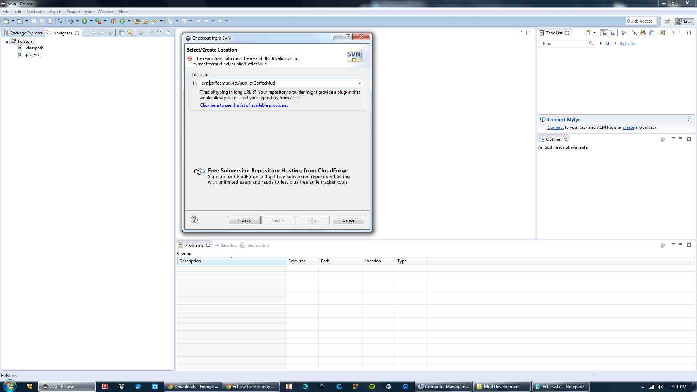
Task: Open the Problems View Menu triangle
Action: click(x=673, y=244)
